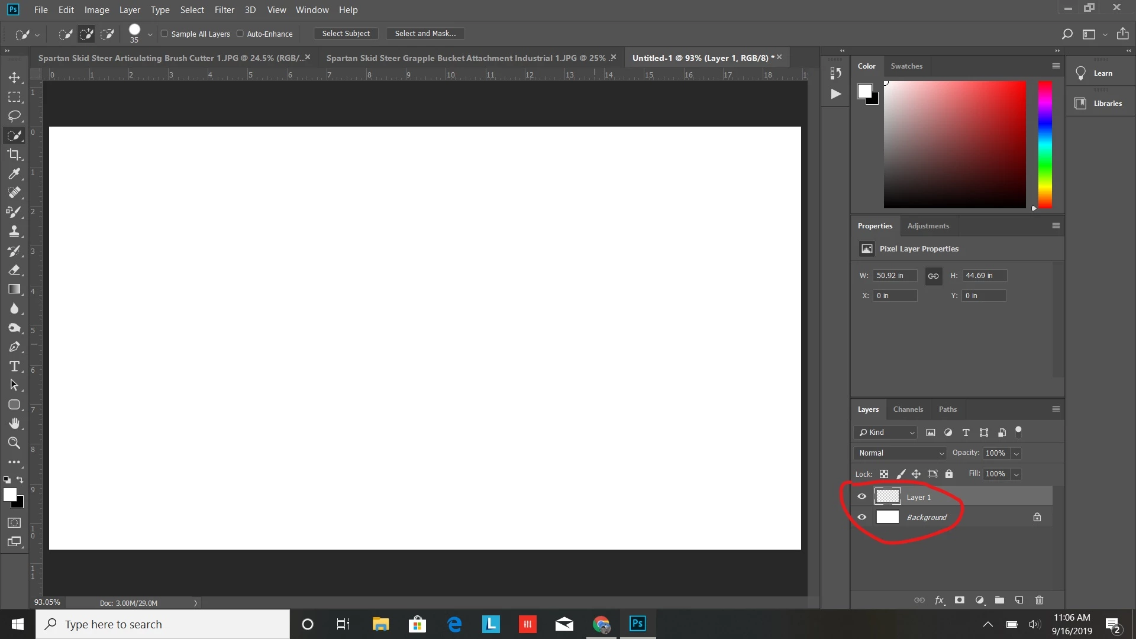Open the blend mode Normal dropdown
The height and width of the screenshot is (639, 1136).
click(x=901, y=453)
